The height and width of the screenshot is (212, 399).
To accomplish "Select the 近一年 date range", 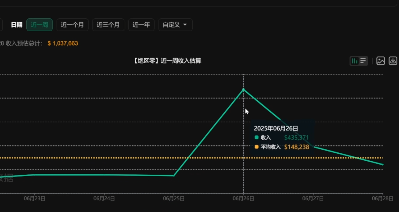I will [x=141, y=25].
